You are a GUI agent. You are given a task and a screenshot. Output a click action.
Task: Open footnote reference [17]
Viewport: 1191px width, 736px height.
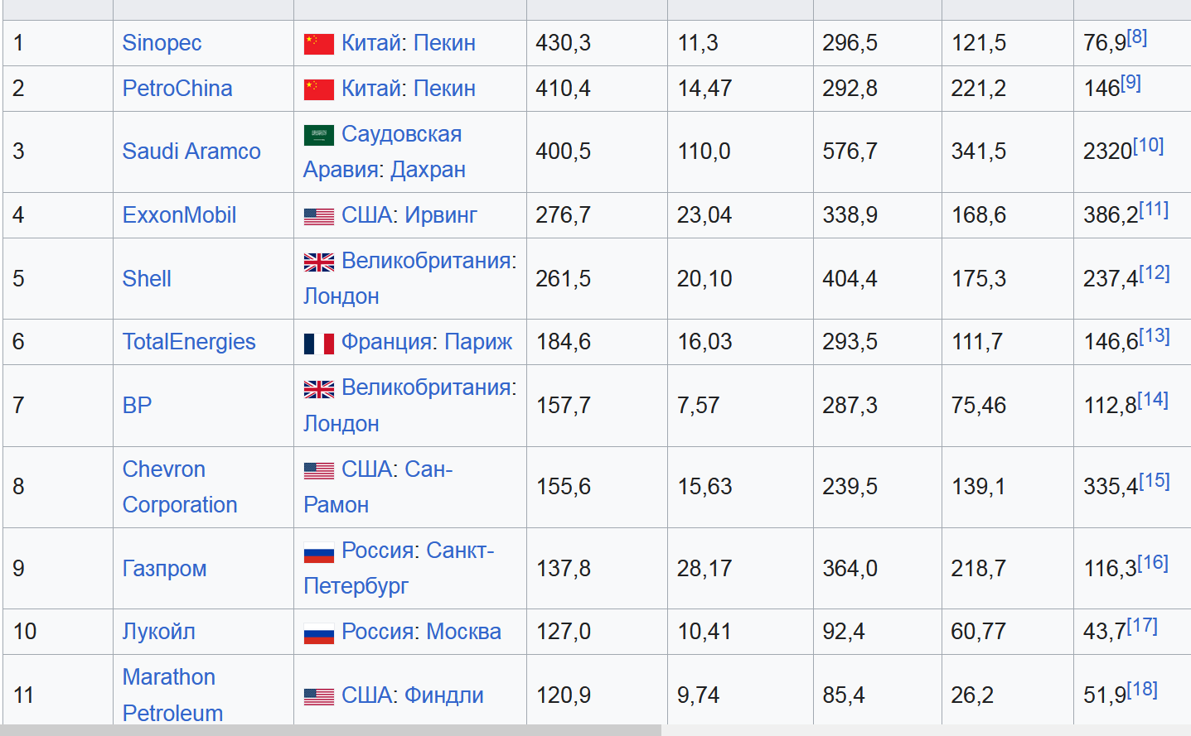point(1142,626)
